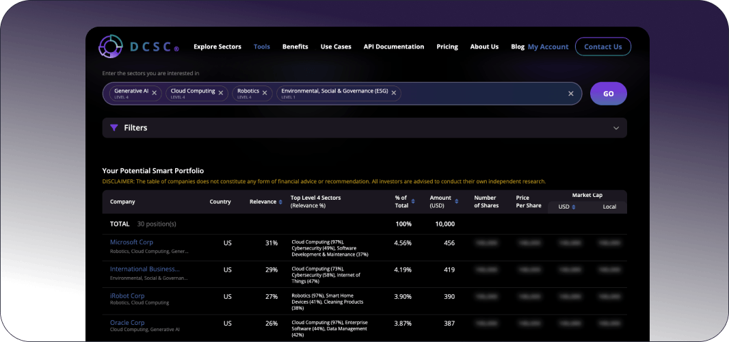Click the amount 456 cell
729x342 pixels.
pos(449,243)
